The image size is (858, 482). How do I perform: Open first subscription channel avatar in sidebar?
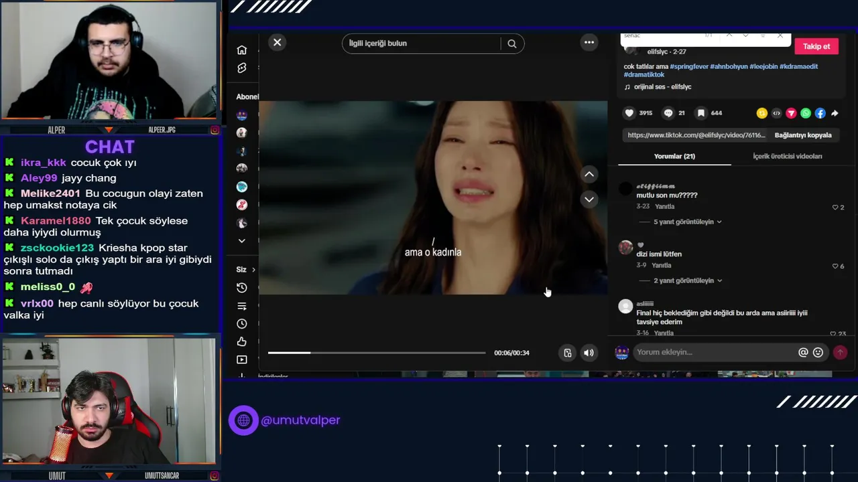tap(242, 115)
